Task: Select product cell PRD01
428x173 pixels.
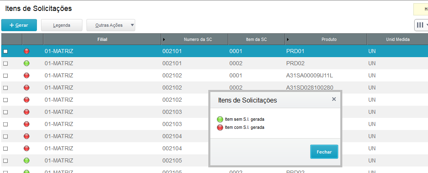Action: tap(295, 51)
